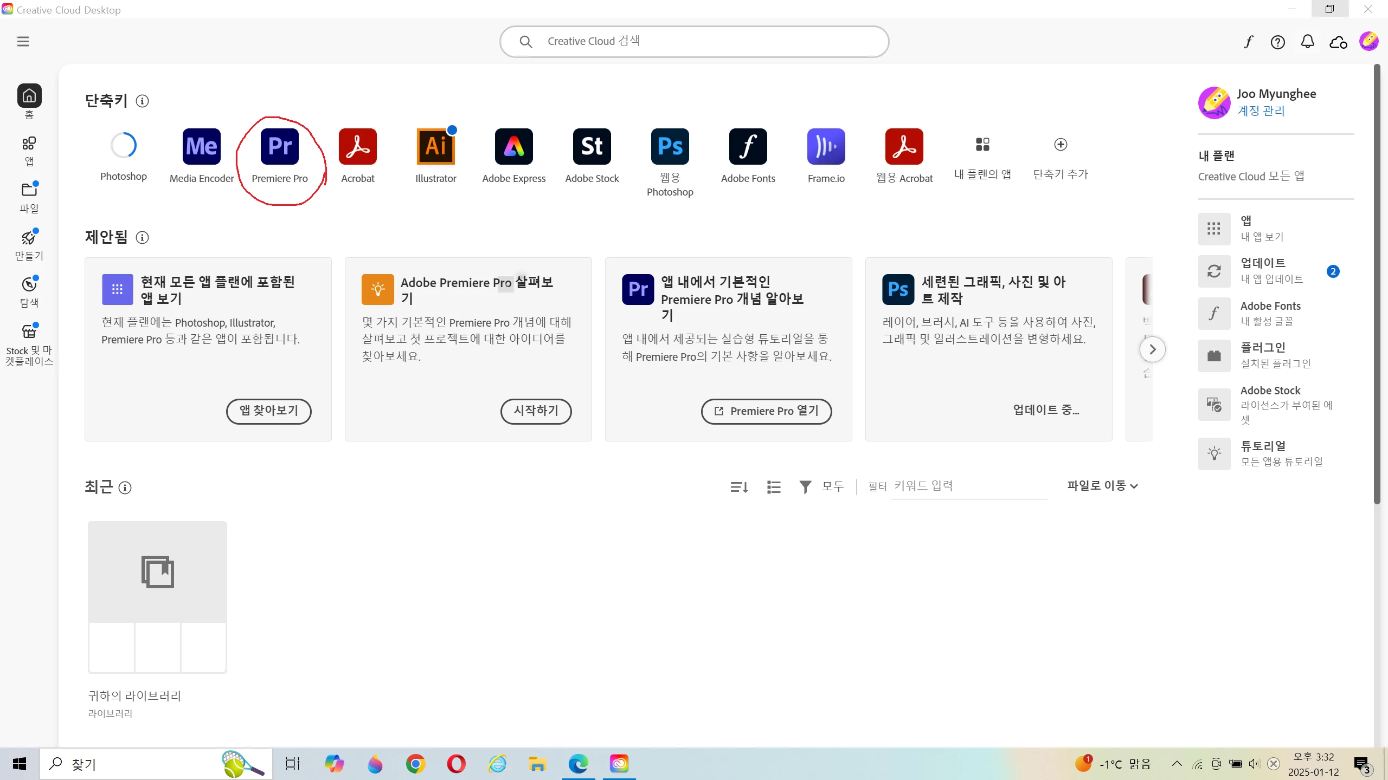Open Media Encoder shortcut icon

tap(202, 147)
